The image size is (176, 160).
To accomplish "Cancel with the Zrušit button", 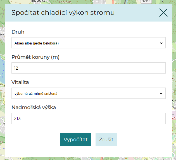I will click(106, 140).
